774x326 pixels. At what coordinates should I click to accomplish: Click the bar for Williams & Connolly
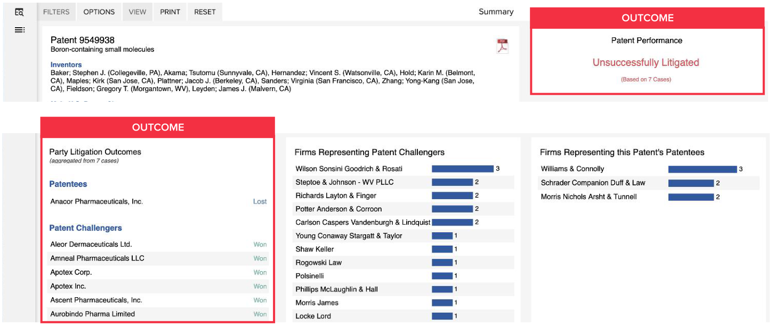click(x=703, y=169)
